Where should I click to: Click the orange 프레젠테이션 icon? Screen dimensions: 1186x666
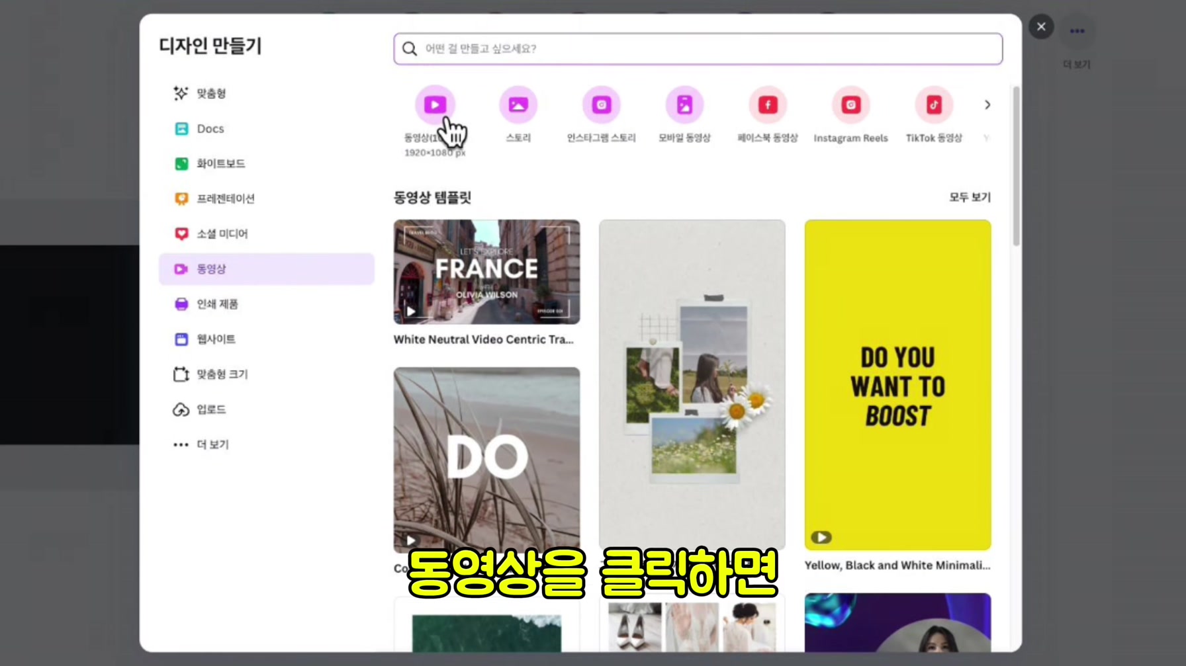181,198
